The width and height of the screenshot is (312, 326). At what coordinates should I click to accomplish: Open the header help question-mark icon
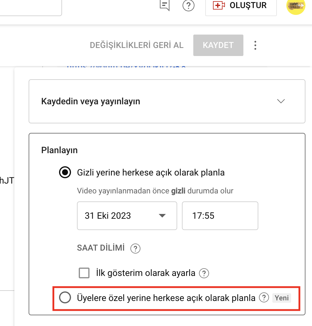pyautogui.click(x=189, y=5)
